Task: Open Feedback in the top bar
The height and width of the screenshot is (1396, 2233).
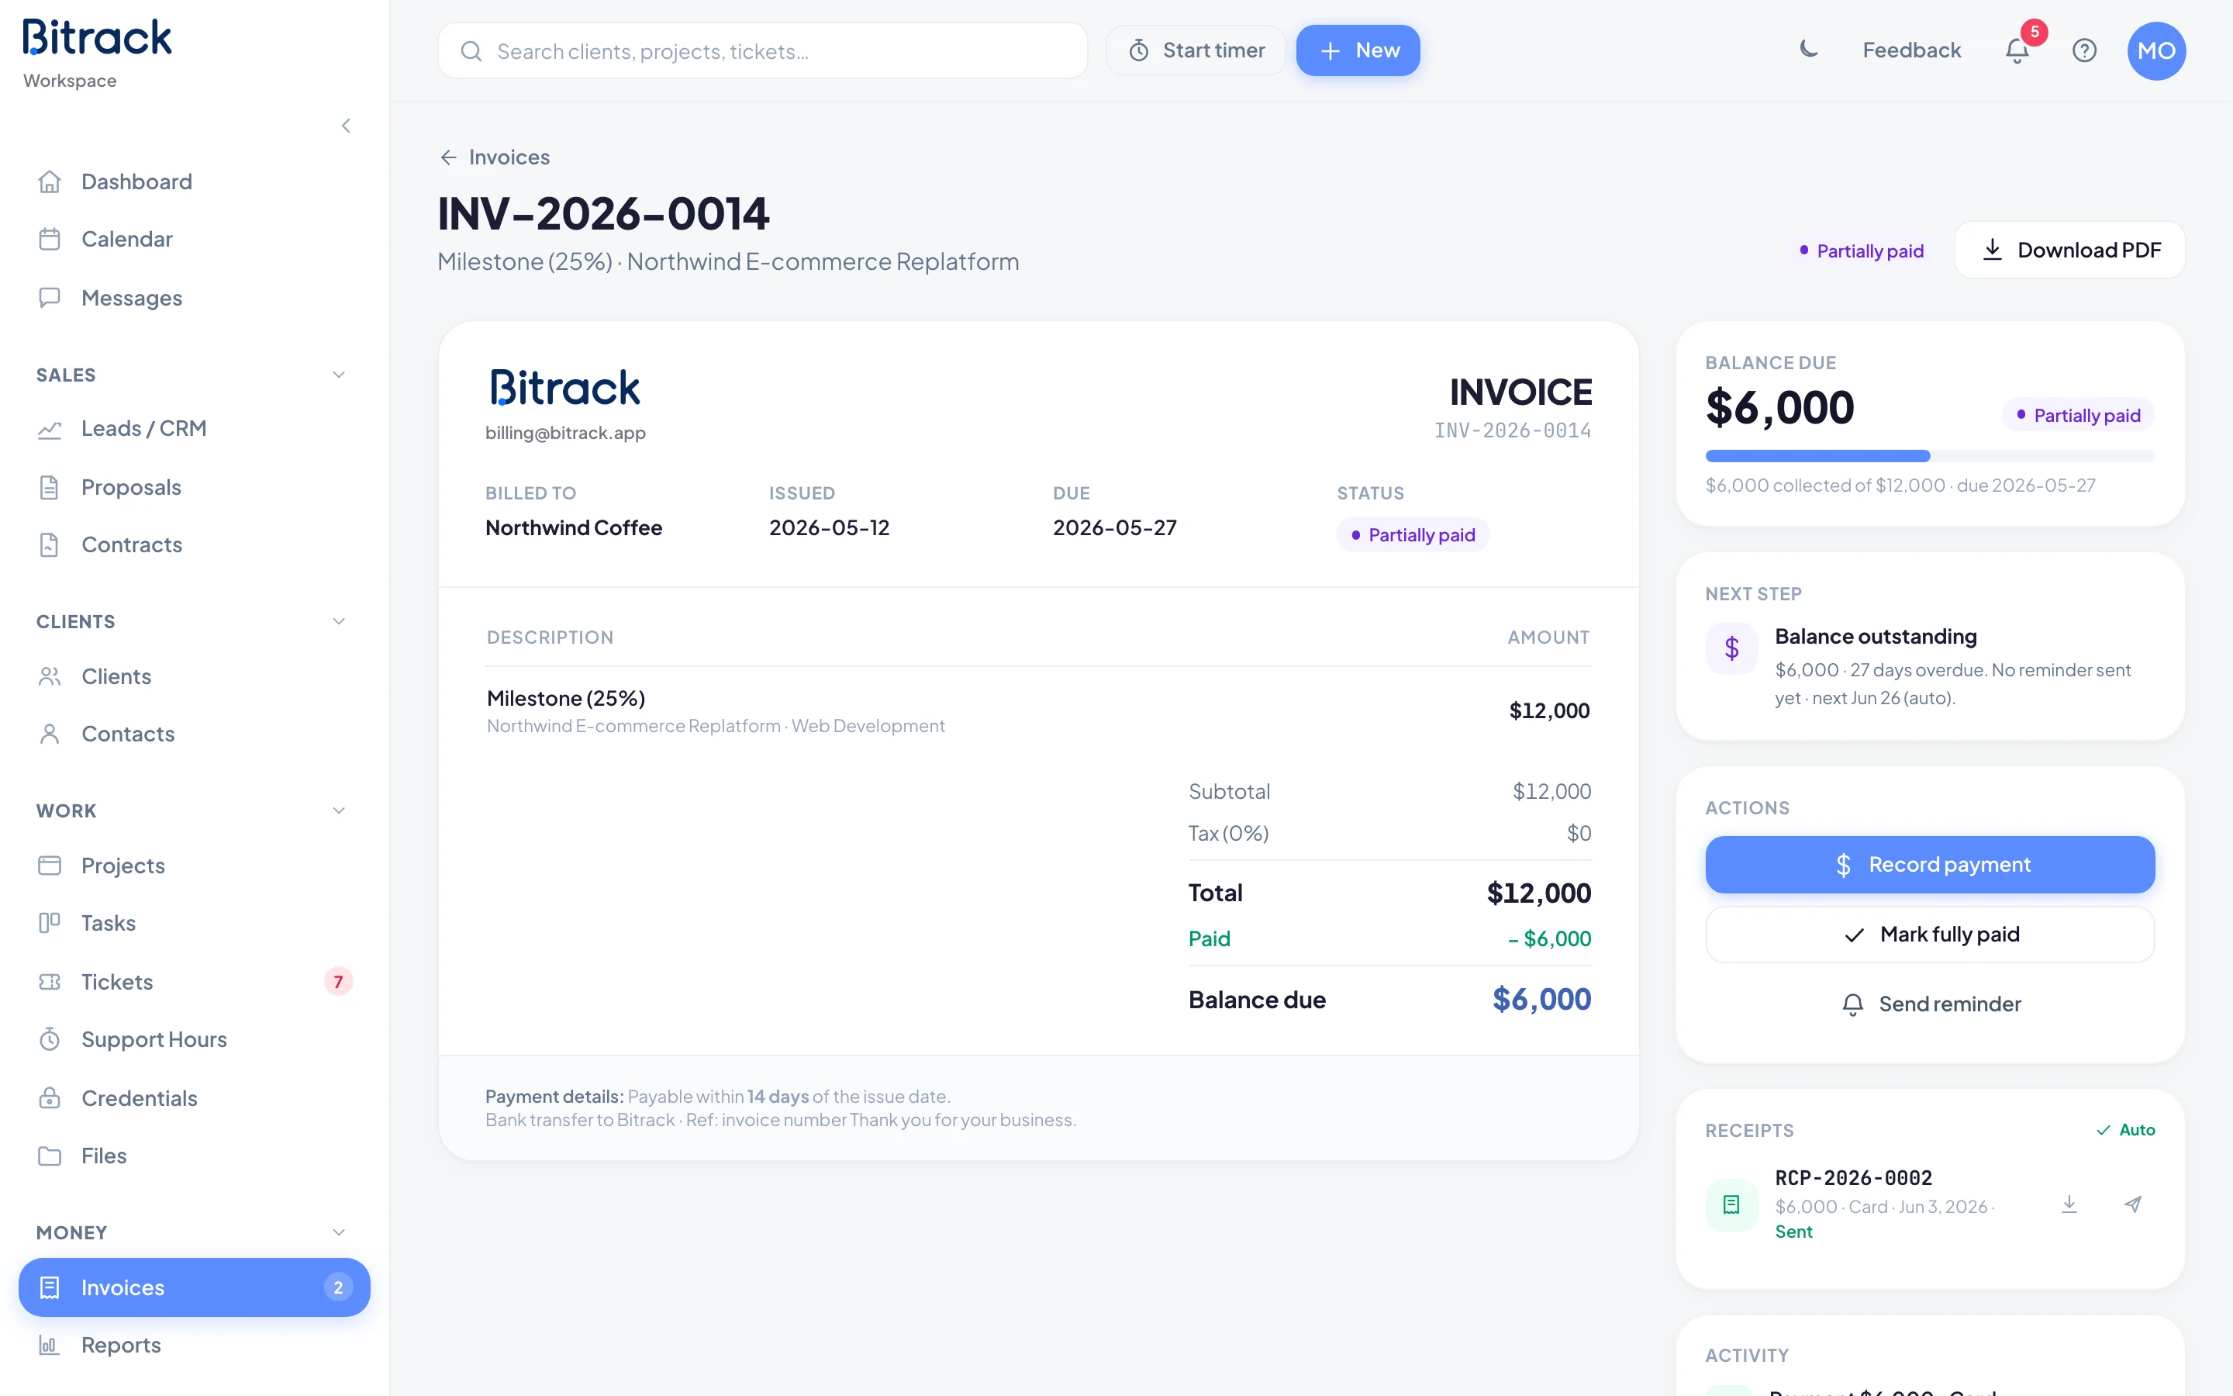Action: [x=1911, y=50]
